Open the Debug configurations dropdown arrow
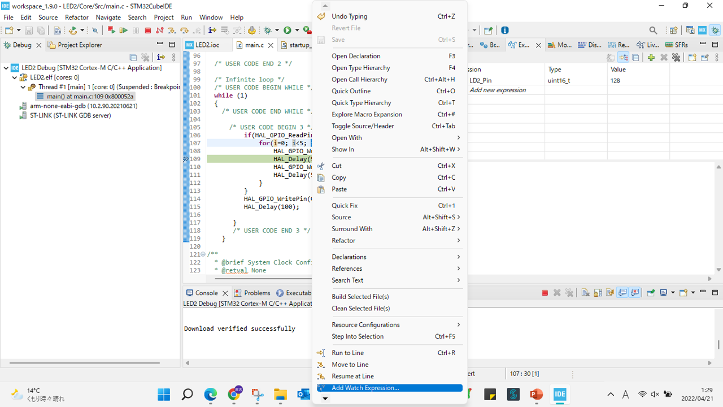This screenshot has height=407, width=723. point(277,31)
